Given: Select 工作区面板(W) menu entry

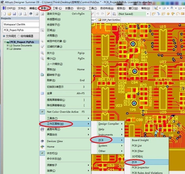Looking at the screenshot, I should (65, 124).
